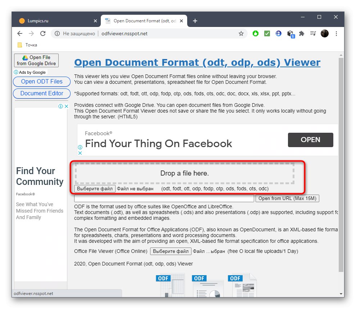Open the blue globe extension icon
The image size is (356, 309).
(x=278, y=33)
